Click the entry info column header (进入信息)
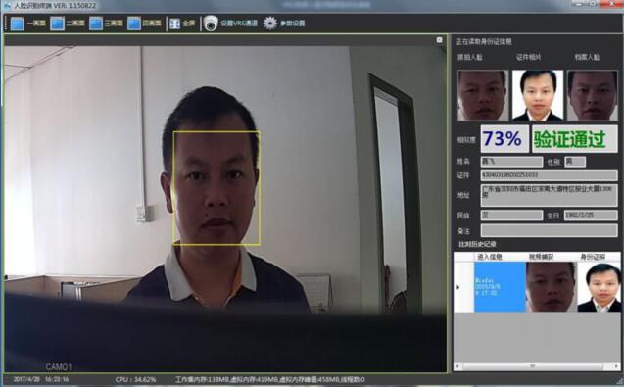Image resolution: width=624 pixels, height=387 pixels. click(490, 257)
